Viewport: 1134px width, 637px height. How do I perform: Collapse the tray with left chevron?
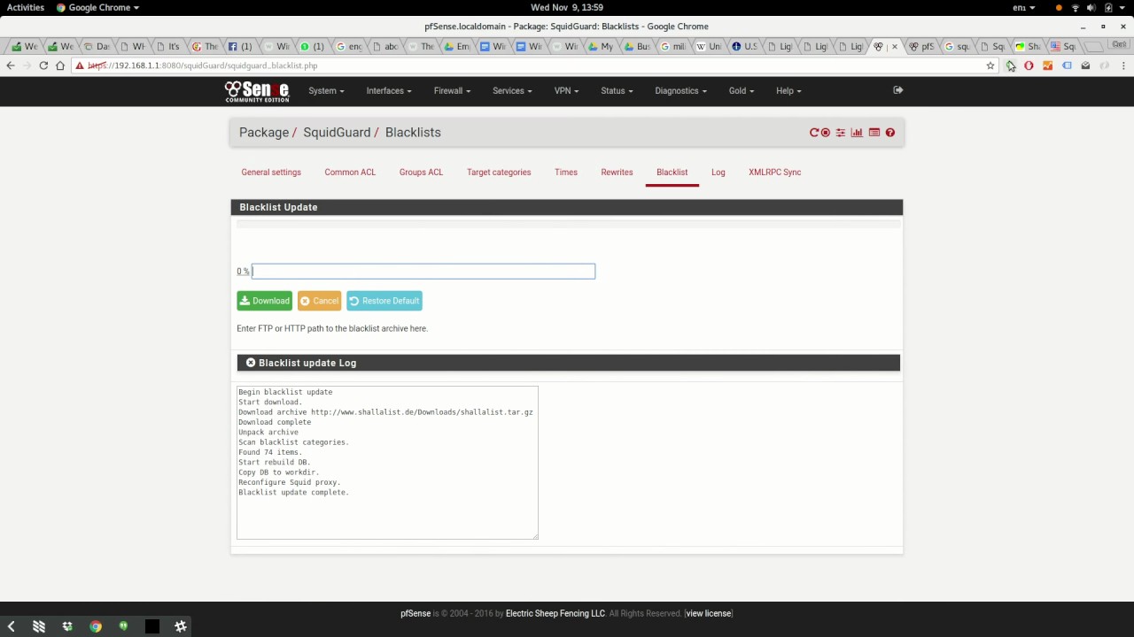[x=11, y=626]
